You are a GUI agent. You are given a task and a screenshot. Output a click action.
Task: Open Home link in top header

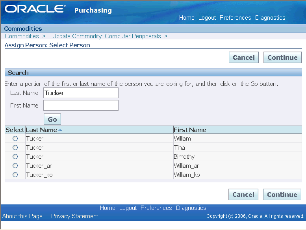coord(187,18)
